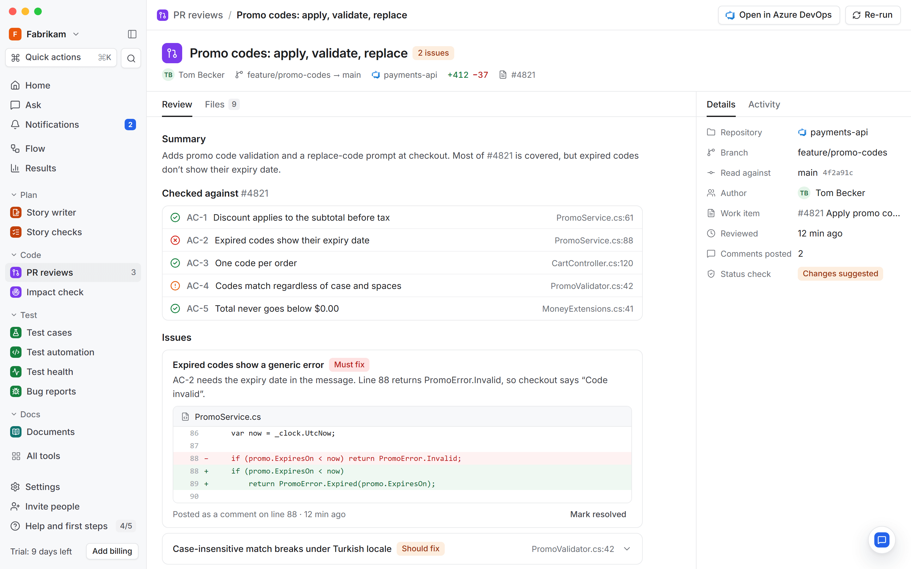The height and width of the screenshot is (569, 911).
Task: Open work item #4821 Apply promo link
Action: click(x=848, y=213)
